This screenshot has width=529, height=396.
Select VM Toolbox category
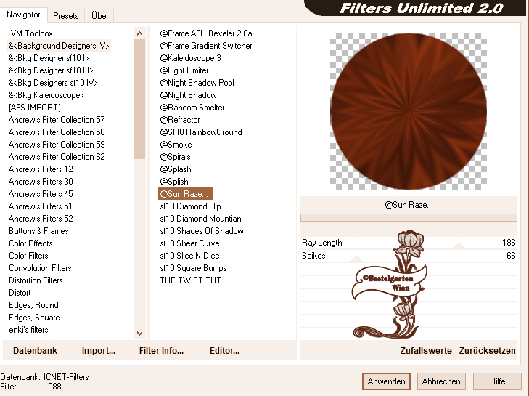31,33
